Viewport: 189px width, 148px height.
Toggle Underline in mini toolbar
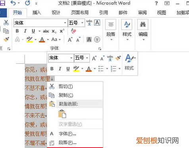(x=68, y=69)
